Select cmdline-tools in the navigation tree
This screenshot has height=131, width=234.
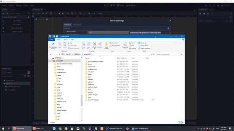61,72
